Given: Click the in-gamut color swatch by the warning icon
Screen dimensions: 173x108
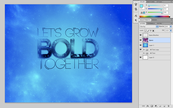Looking at the screenshot, I should coord(144,13).
